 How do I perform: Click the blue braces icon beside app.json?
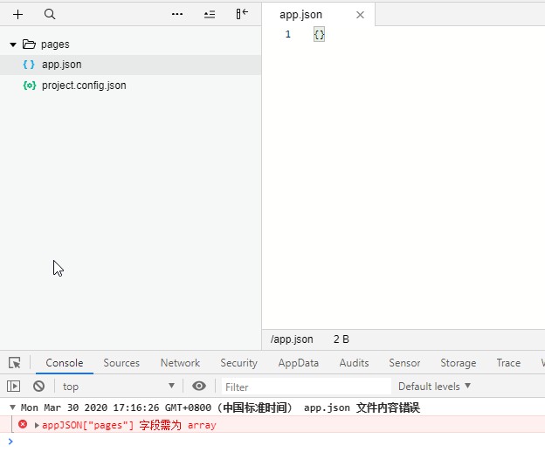click(x=29, y=65)
